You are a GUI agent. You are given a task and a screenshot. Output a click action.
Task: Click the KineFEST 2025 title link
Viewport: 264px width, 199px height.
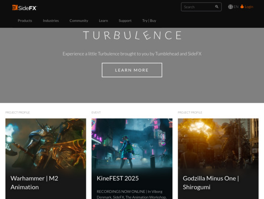(x=118, y=178)
